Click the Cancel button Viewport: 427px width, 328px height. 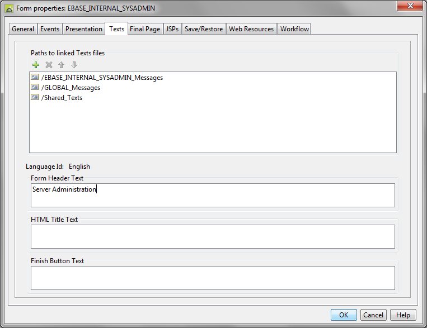click(x=373, y=315)
